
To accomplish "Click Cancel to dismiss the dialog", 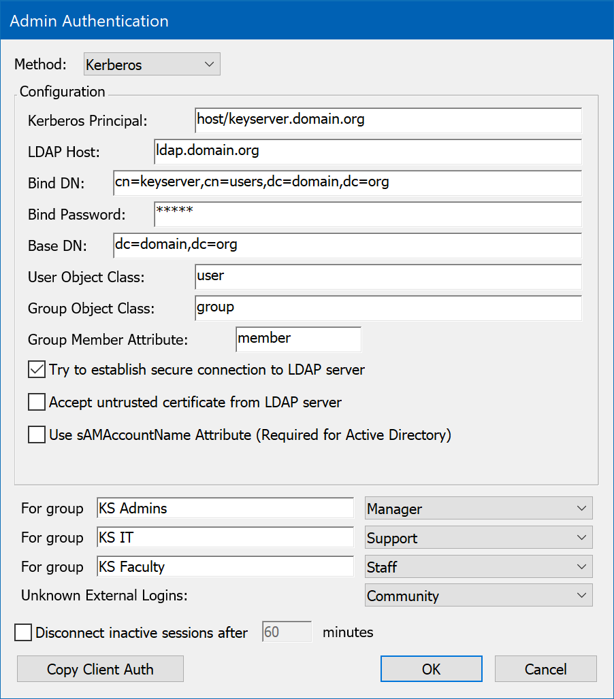I will (x=545, y=669).
